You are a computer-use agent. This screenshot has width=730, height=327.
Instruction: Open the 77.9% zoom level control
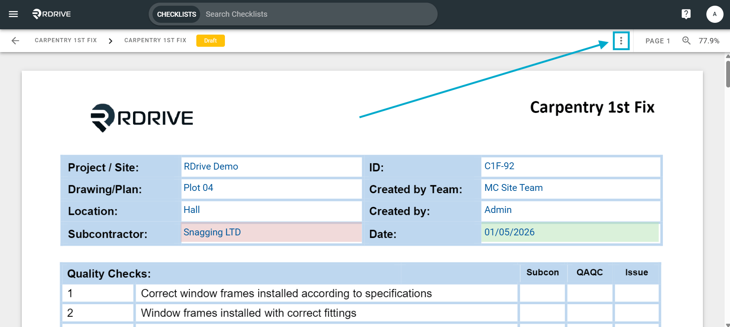(709, 41)
